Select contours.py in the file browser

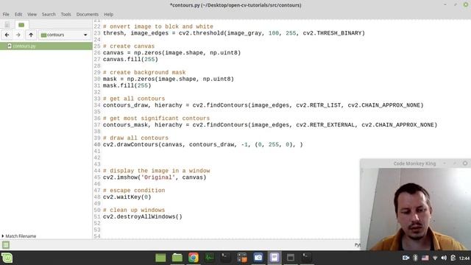click(x=46, y=46)
